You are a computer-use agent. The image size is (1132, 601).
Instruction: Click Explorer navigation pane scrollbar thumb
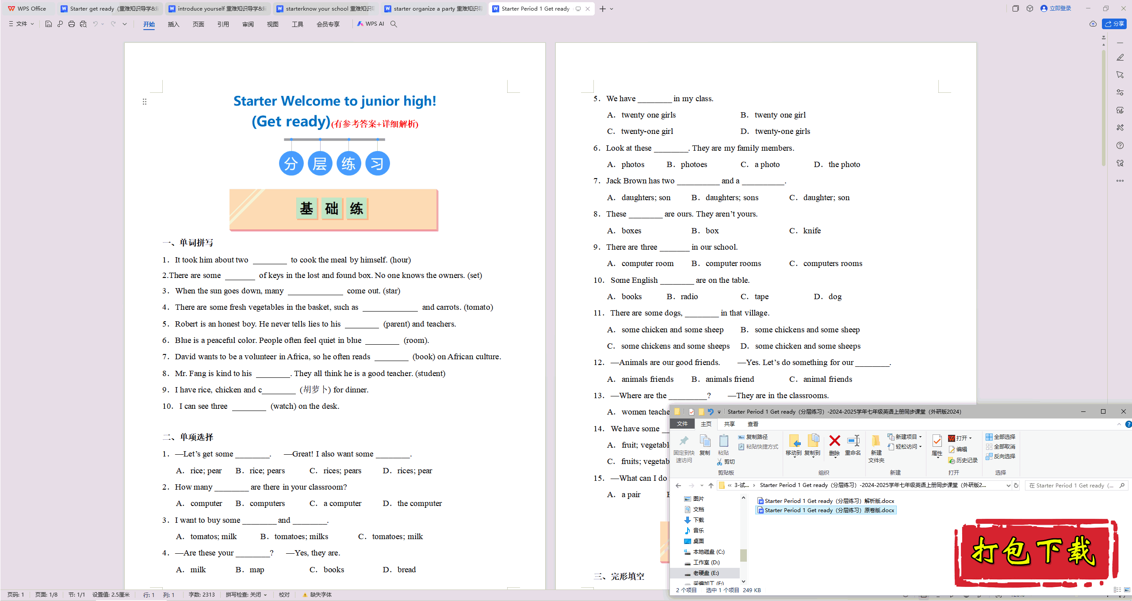[x=743, y=555]
